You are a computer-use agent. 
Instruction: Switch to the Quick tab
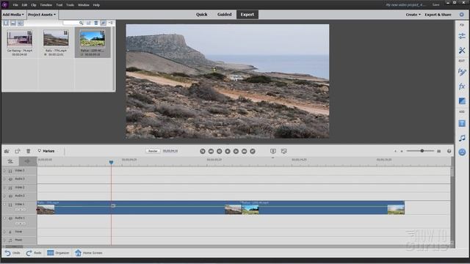pyautogui.click(x=202, y=15)
